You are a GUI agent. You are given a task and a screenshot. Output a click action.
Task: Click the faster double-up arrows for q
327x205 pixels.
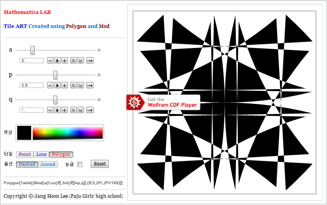click(x=74, y=110)
